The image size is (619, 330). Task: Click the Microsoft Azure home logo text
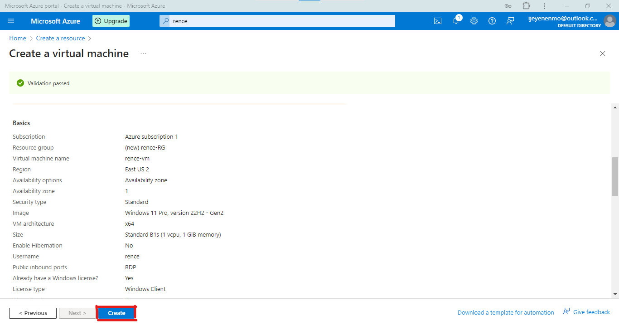pos(55,21)
